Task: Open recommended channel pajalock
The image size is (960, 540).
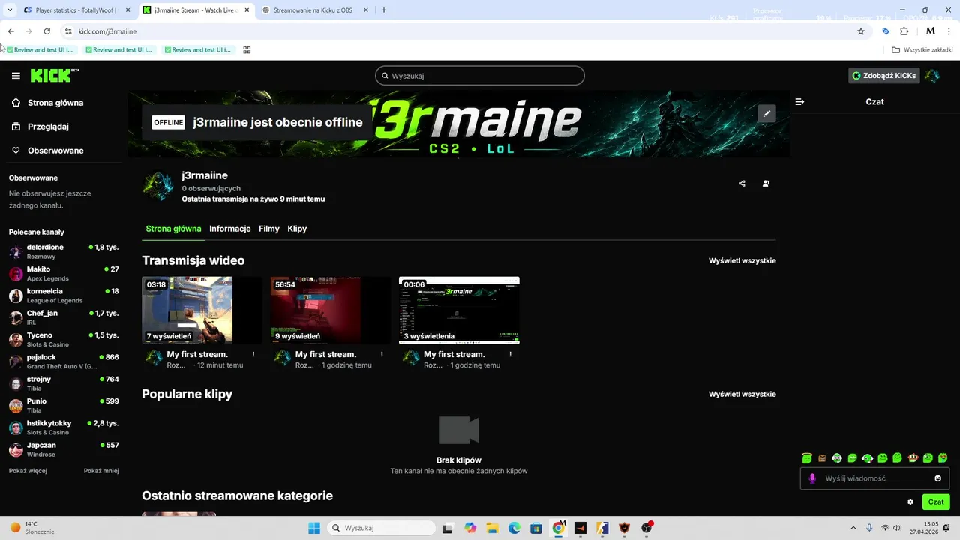Action: 64,361
